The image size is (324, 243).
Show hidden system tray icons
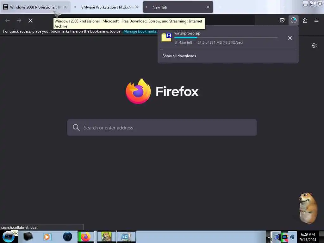[269, 237]
